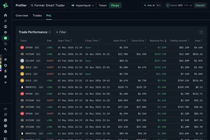The height and width of the screenshot is (140, 210).
Task: Click the $6.46K realized PnL cell
Action: coord(162,100)
